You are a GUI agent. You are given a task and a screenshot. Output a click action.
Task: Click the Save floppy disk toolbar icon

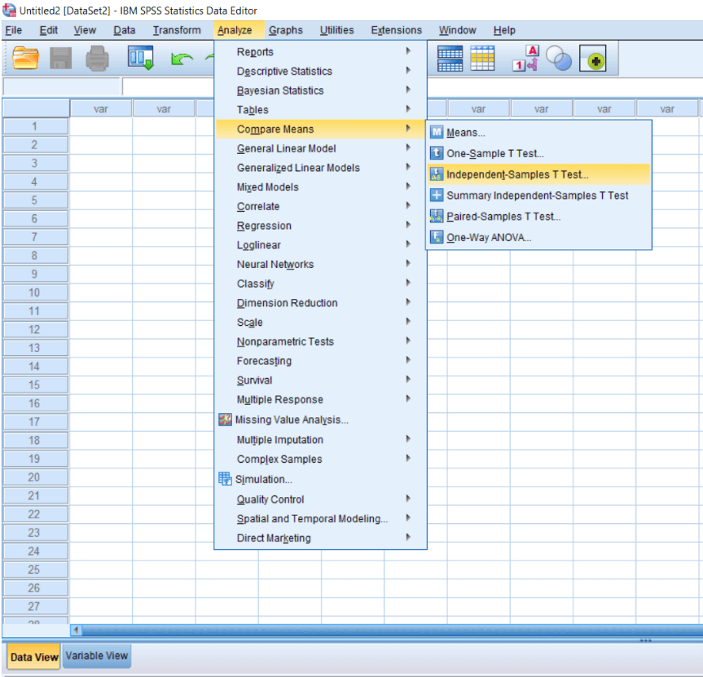tap(60, 59)
